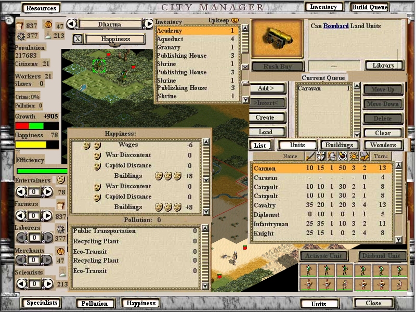
Task: Switch to the Buildings tab
Action: coord(340,145)
